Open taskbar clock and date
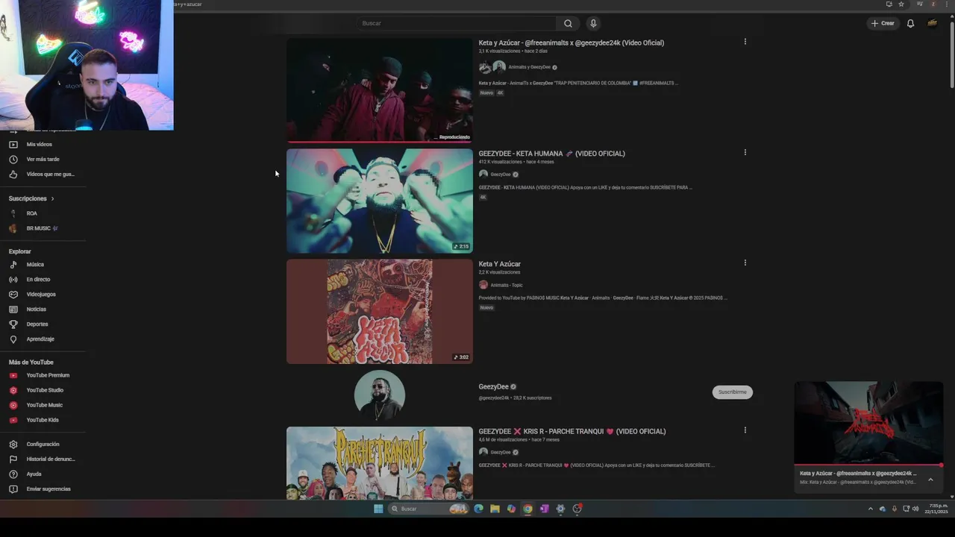 pos(936,509)
